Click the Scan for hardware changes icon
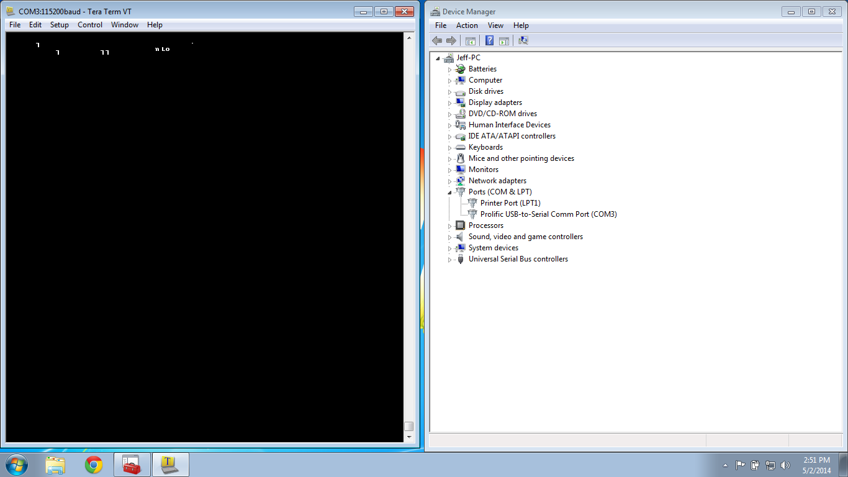The height and width of the screenshot is (477, 848). (523, 40)
